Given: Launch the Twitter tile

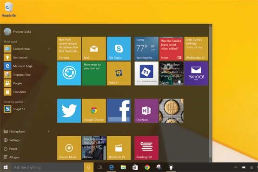Looking at the screenshot, I should 69,111.
